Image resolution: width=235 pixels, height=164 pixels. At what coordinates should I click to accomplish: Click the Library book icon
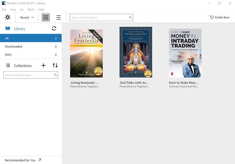pos(8,28)
